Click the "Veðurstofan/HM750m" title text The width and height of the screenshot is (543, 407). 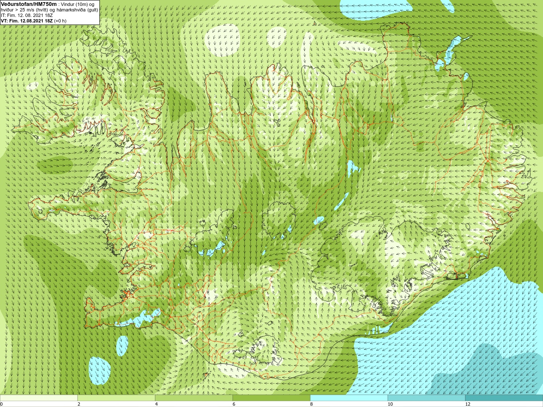click(x=28, y=4)
